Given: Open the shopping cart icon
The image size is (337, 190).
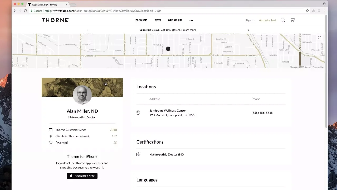Looking at the screenshot, I should (x=292, y=20).
